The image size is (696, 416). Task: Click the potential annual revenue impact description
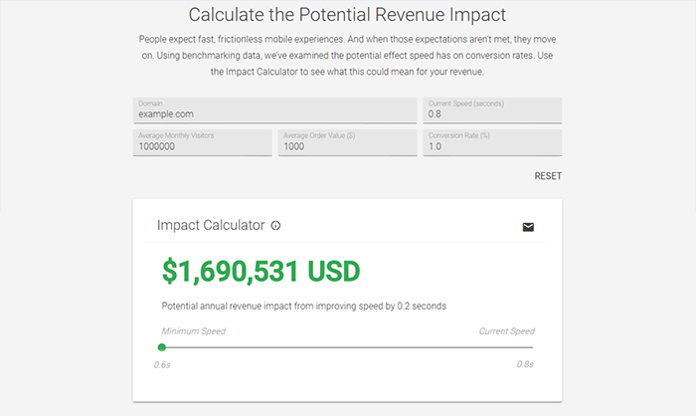click(304, 307)
